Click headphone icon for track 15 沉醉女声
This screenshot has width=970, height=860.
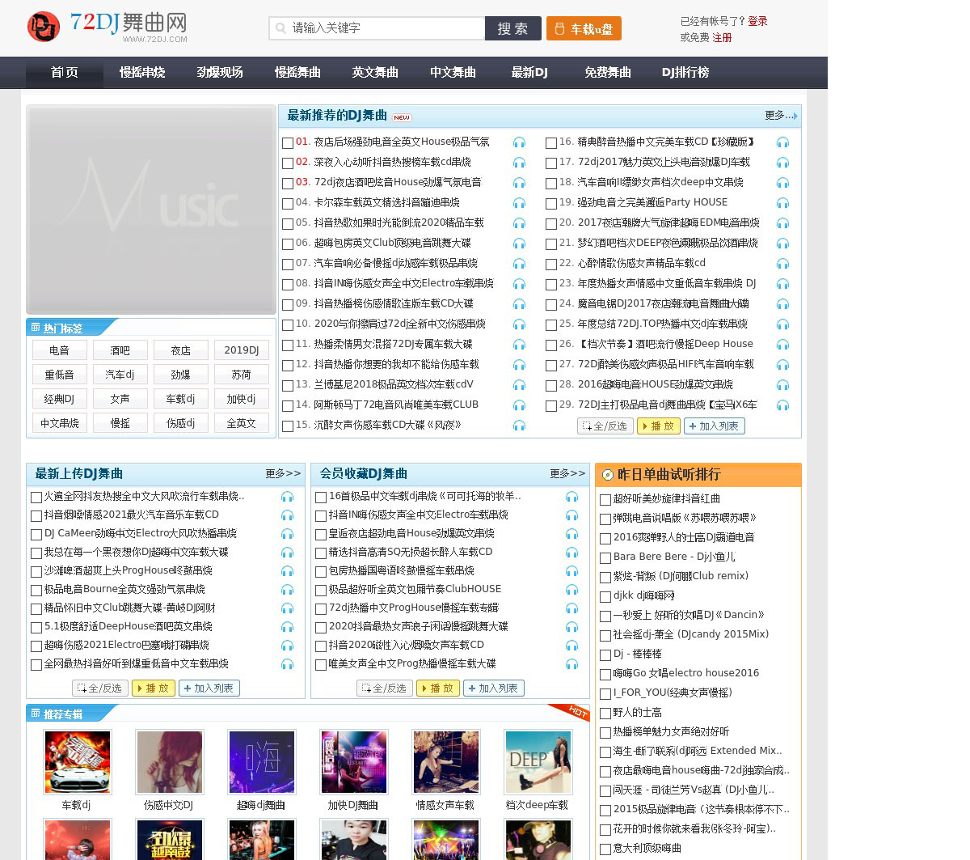pyautogui.click(x=519, y=426)
